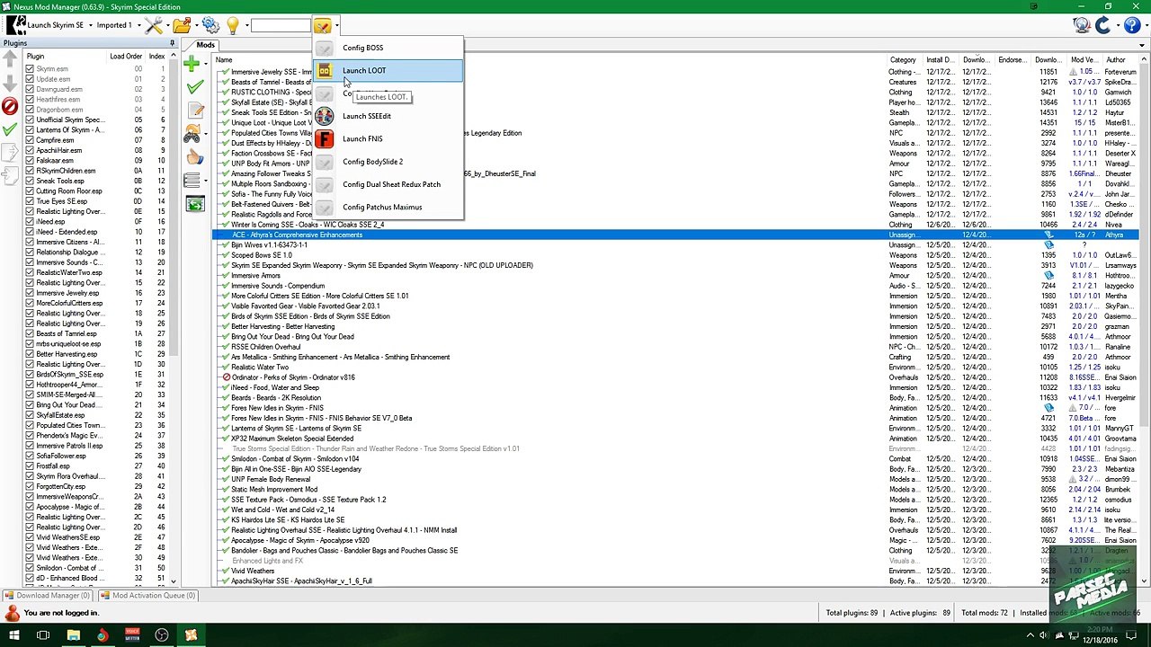This screenshot has width=1151, height=647.
Task: Click the green plus add mod icon
Action: 191,64
